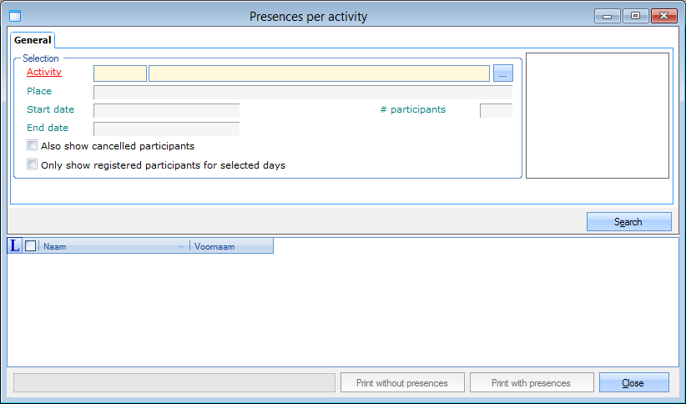The height and width of the screenshot is (404, 686).
Task: Click Print with presences button
Action: click(531, 383)
